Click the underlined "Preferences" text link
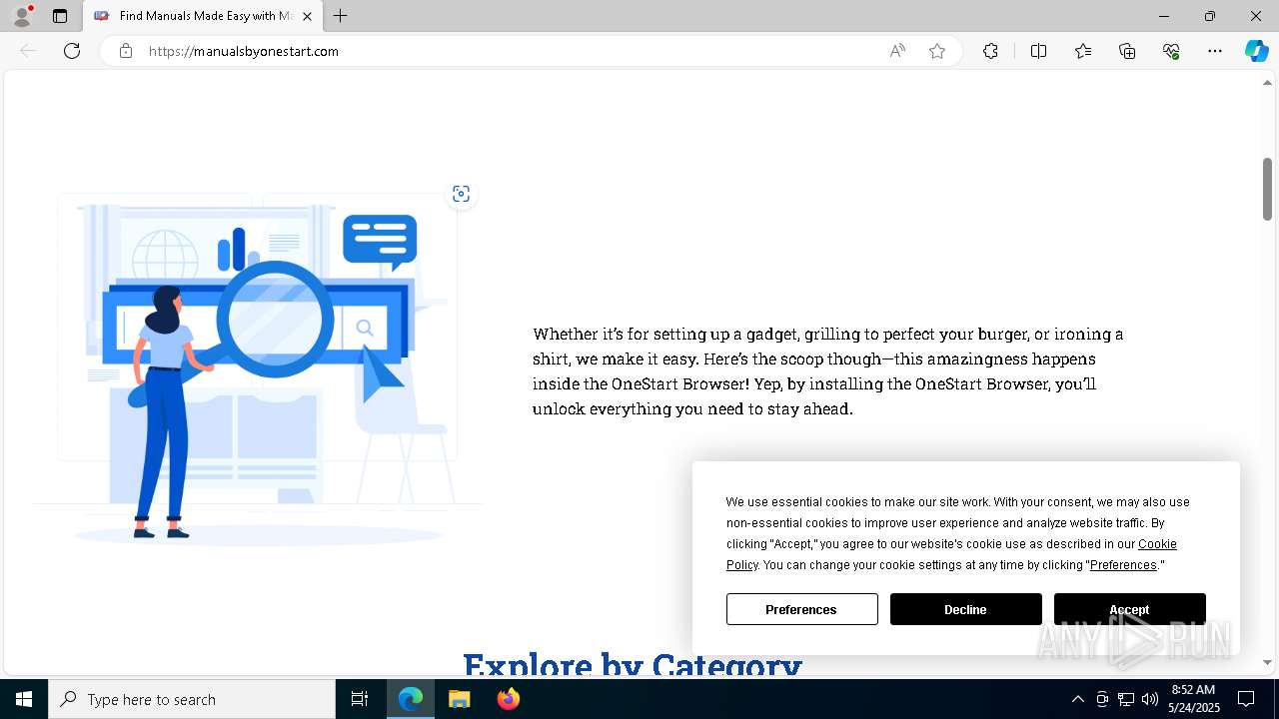The width and height of the screenshot is (1279, 719). coord(1123,565)
